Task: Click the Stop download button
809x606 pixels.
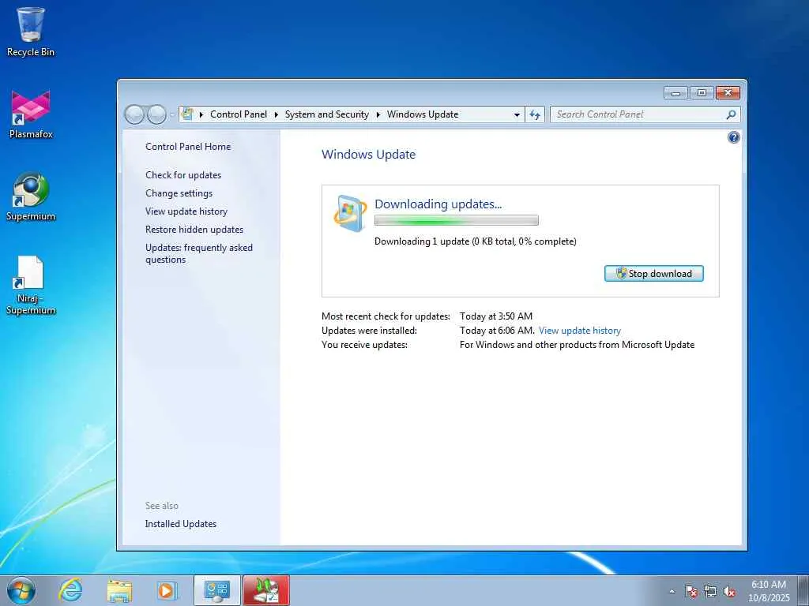Action: pyautogui.click(x=653, y=274)
